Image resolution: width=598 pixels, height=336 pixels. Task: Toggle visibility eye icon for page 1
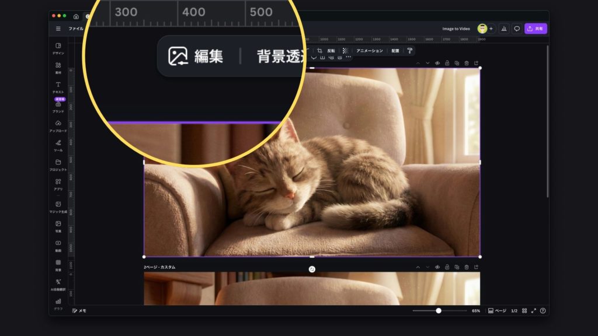click(x=437, y=63)
